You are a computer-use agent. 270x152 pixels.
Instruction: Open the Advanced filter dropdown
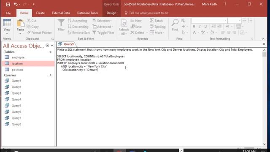click(103, 27)
